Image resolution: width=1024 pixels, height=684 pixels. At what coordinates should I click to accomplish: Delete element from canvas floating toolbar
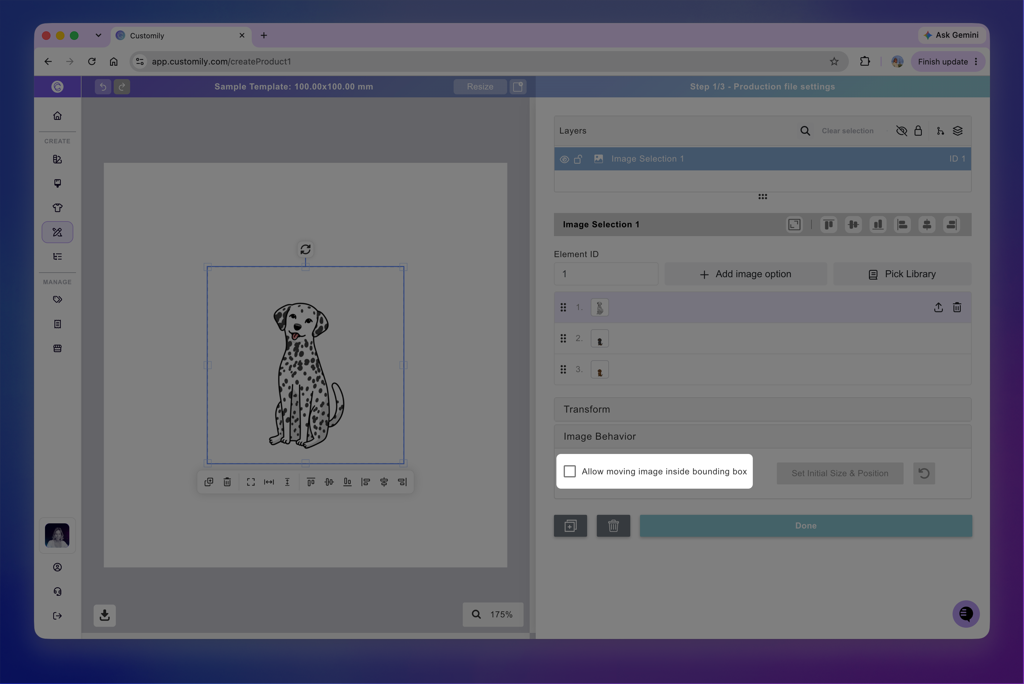[227, 482]
